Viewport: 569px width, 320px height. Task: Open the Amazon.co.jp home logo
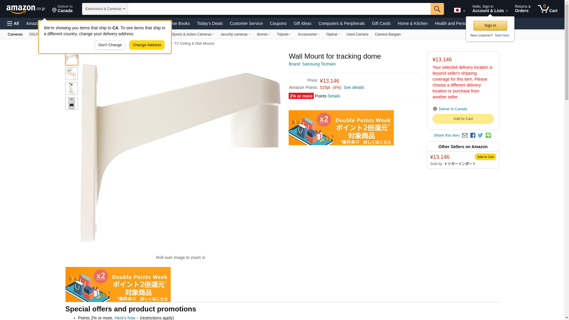click(26, 9)
